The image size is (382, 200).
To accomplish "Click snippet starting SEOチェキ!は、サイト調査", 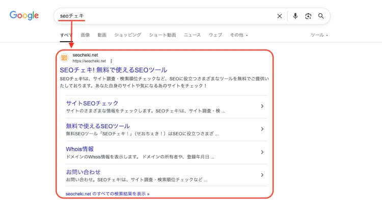I will (165, 82).
